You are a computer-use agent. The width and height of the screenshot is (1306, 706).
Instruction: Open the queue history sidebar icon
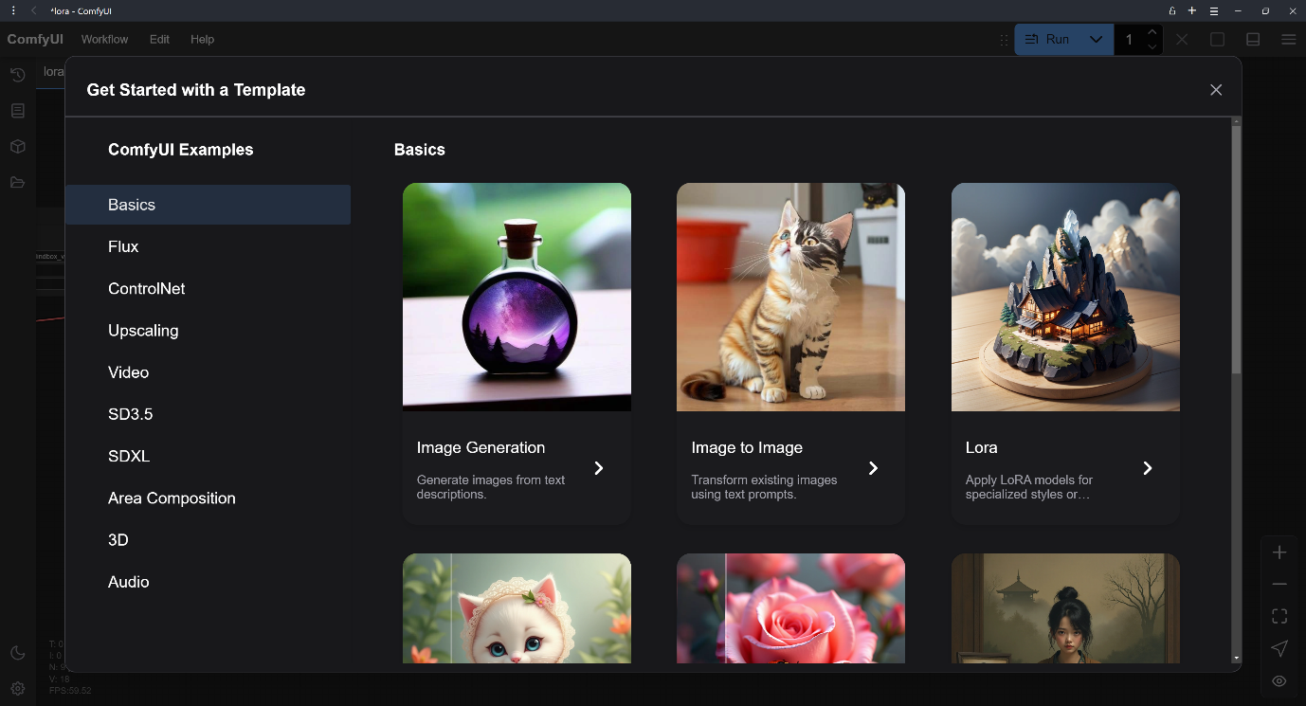tap(17, 75)
